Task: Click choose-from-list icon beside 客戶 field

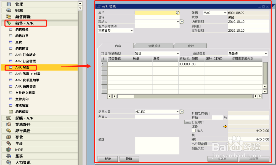Action: point(177,12)
